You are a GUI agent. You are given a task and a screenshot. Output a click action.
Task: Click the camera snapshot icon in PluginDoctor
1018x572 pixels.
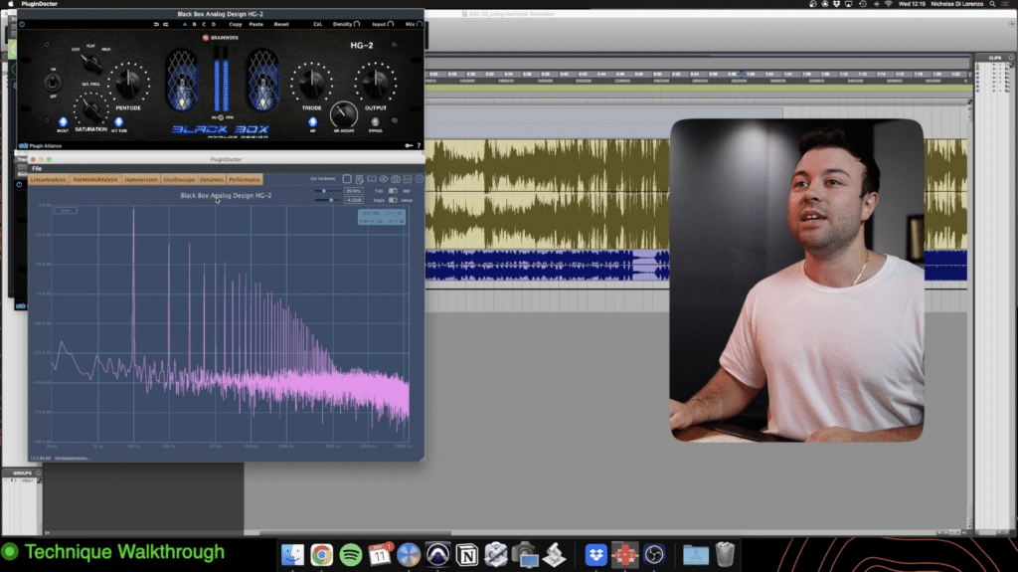click(396, 179)
